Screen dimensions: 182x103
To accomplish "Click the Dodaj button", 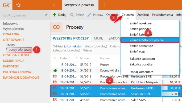I will point(59,15).
